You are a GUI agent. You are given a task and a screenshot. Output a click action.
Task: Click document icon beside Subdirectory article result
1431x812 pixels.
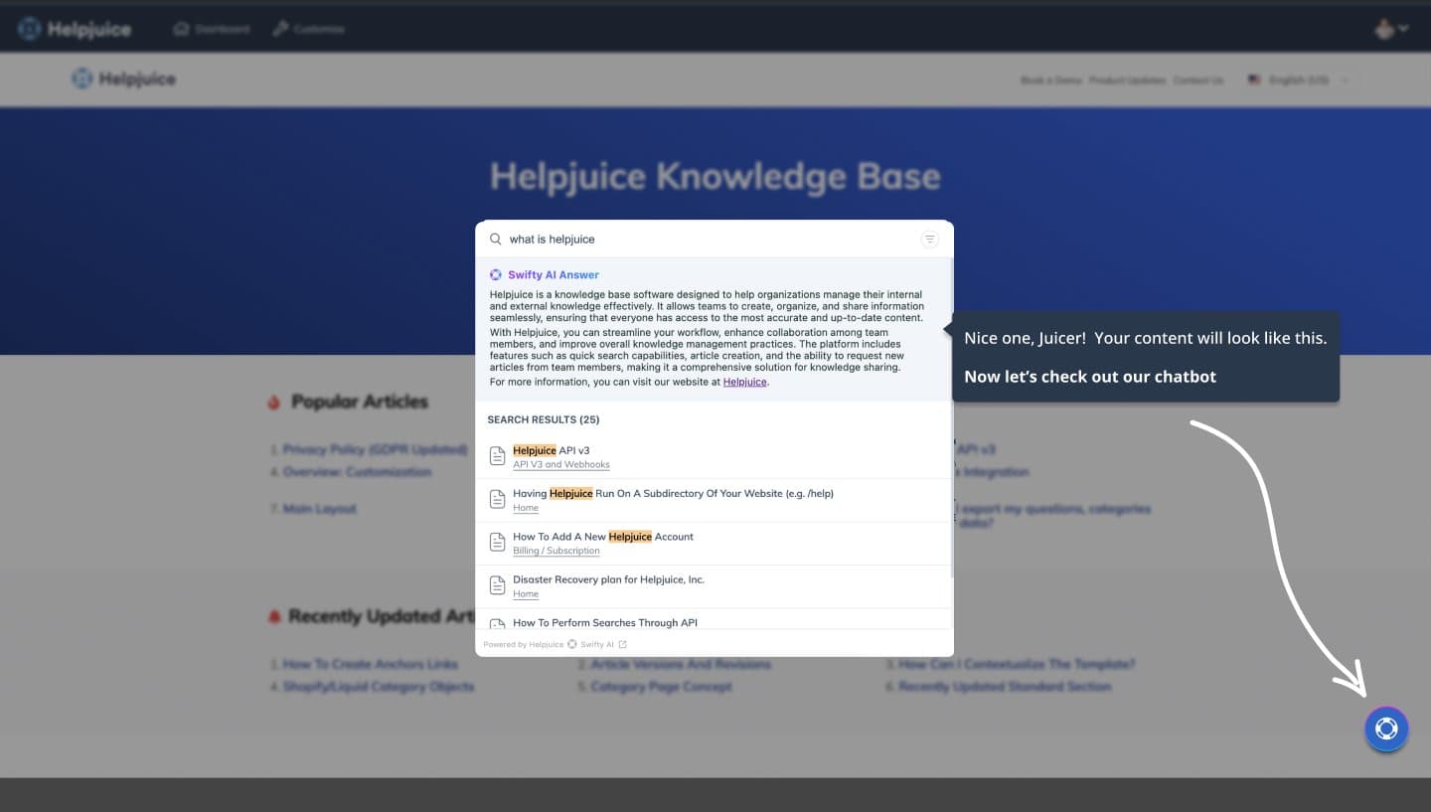coord(498,499)
